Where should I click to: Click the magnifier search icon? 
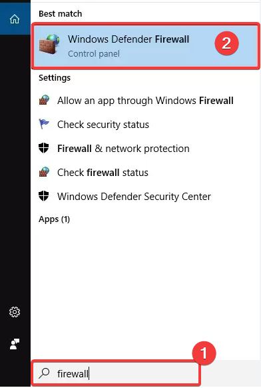click(x=44, y=373)
